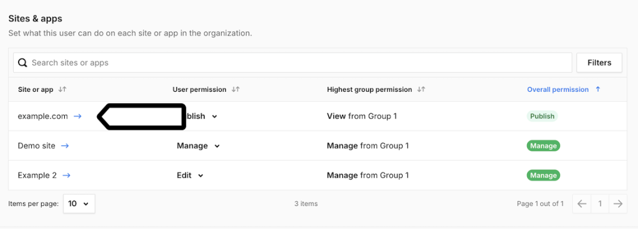Open example.com via its arrow icon
638x229 pixels.
(x=77, y=116)
